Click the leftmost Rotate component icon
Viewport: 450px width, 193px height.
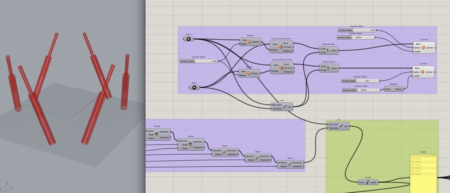point(156,134)
